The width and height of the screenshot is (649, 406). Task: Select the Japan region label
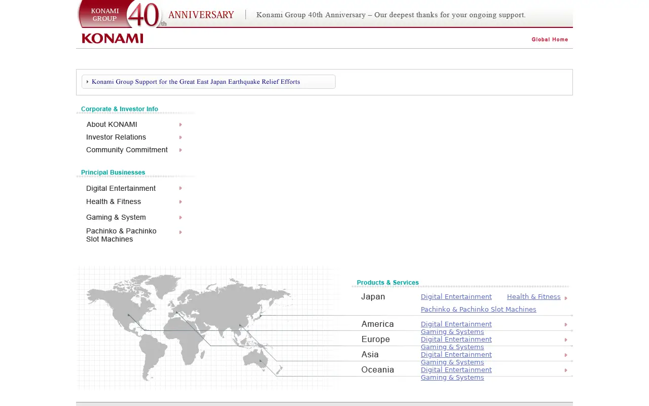pos(373,297)
